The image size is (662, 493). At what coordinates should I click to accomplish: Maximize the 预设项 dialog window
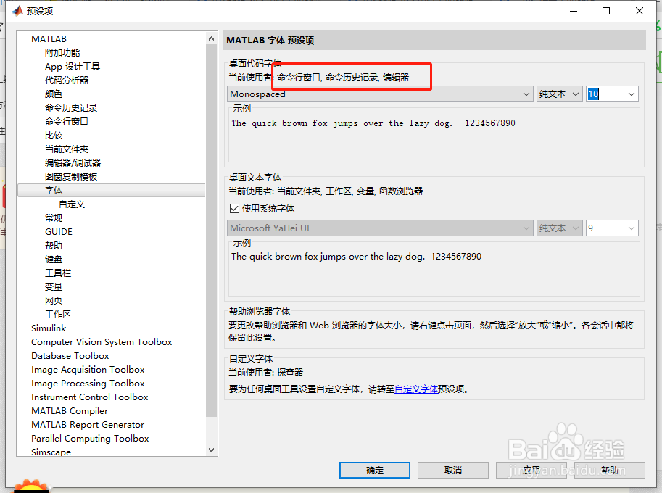click(606, 11)
